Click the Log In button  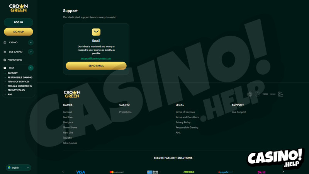(x=19, y=22)
